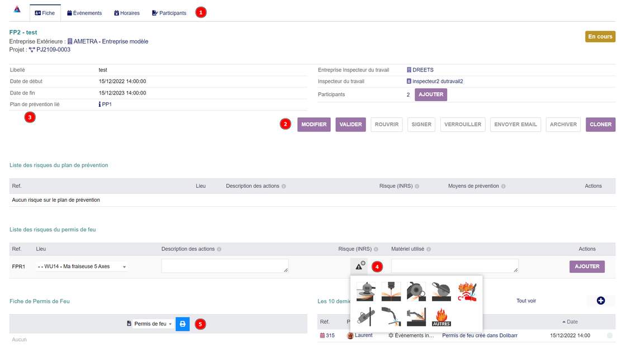Image resolution: width=622 pixels, height=346 pixels.
Task: Open the Permis de feu document model dropdown
Action: pyautogui.click(x=153, y=324)
